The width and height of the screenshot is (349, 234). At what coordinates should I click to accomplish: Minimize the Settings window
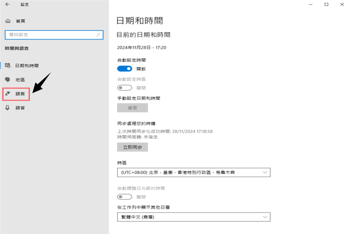(x=310, y=4)
